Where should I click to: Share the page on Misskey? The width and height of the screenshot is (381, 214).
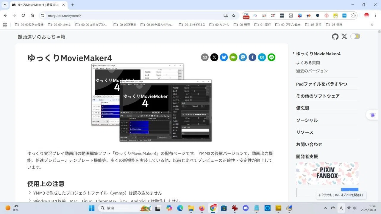pos(233,57)
